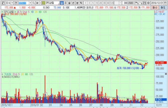Click the stock code input field 005610
The height and width of the screenshot is (108, 168).
click(24, 3)
